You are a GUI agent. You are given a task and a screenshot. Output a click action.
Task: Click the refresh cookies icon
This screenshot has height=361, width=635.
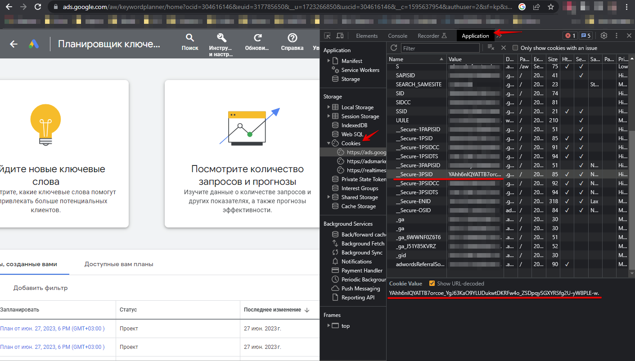pyautogui.click(x=394, y=48)
